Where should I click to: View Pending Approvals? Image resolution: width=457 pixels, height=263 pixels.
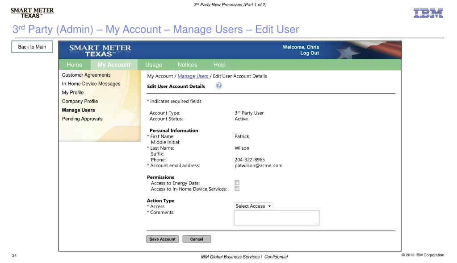82,119
